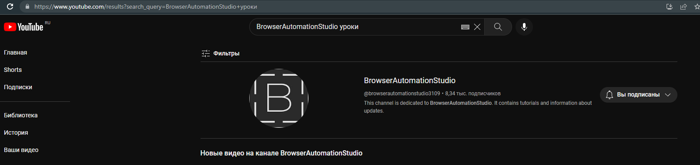
Task: Click the notification bell on subscribed button
Action: [x=610, y=95]
